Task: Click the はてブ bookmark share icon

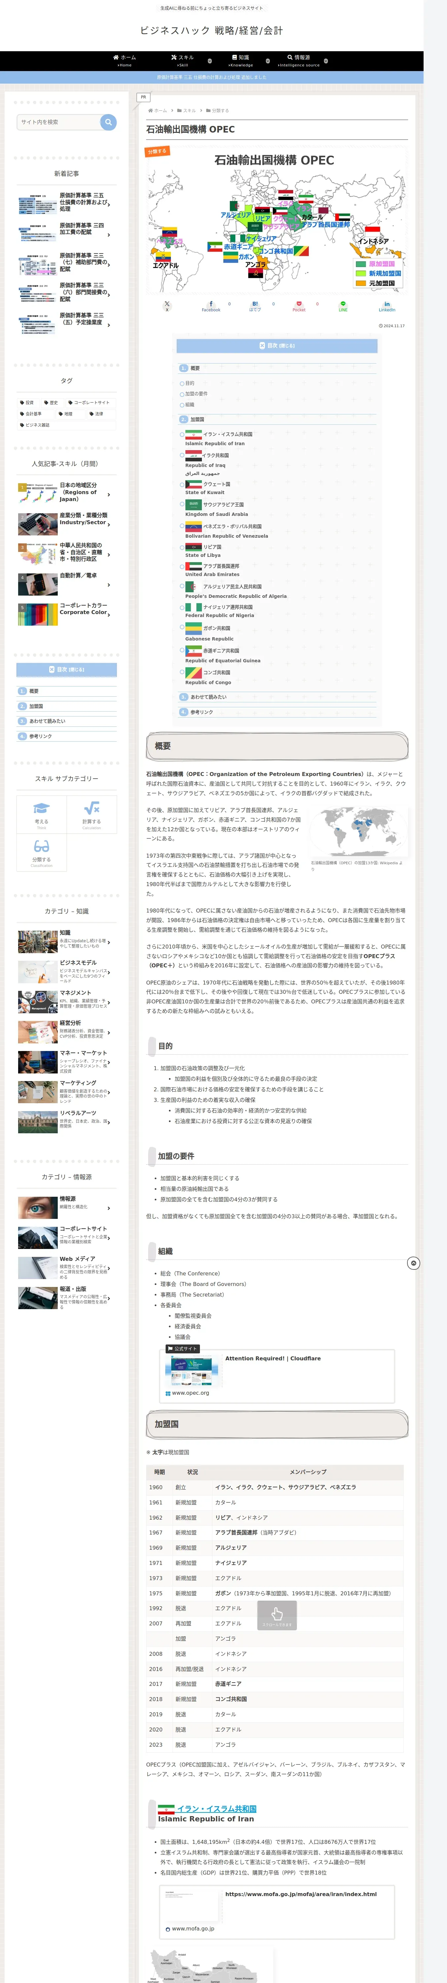Action: pyautogui.click(x=255, y=306)
